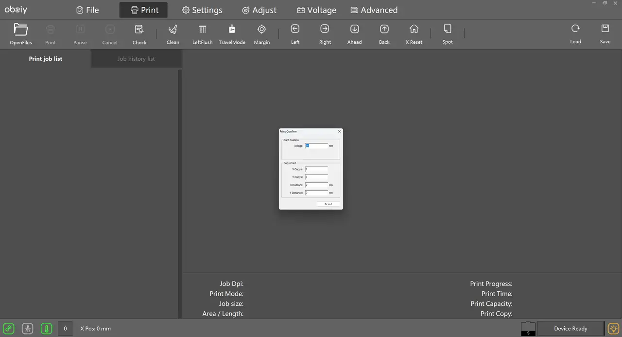Click the ink cartridge S indicator

point(528,329)
